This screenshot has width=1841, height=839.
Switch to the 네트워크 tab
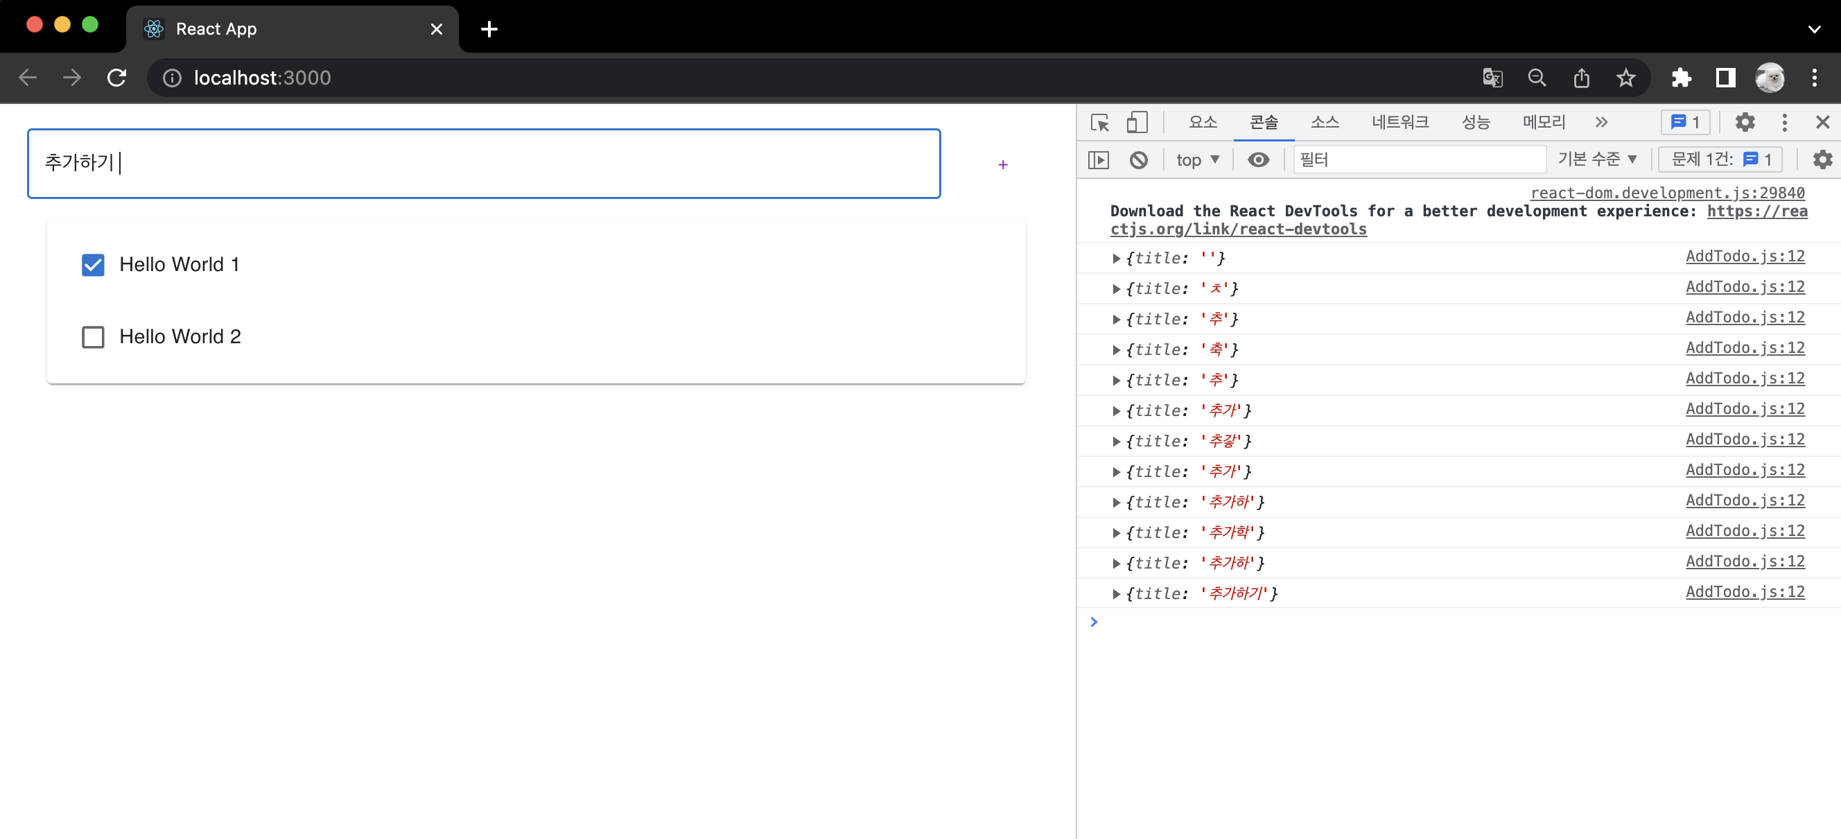pos(1399,122)
